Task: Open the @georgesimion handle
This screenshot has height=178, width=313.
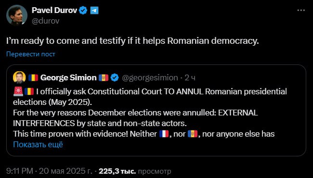Action: [150, 78]
